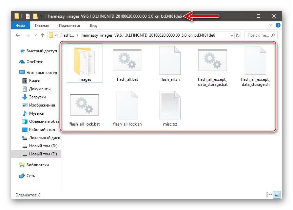The height and width of the screenshot is (210, 293).
Task: Select Новый том (E:) drive
Action: click(x=36, y=154)
